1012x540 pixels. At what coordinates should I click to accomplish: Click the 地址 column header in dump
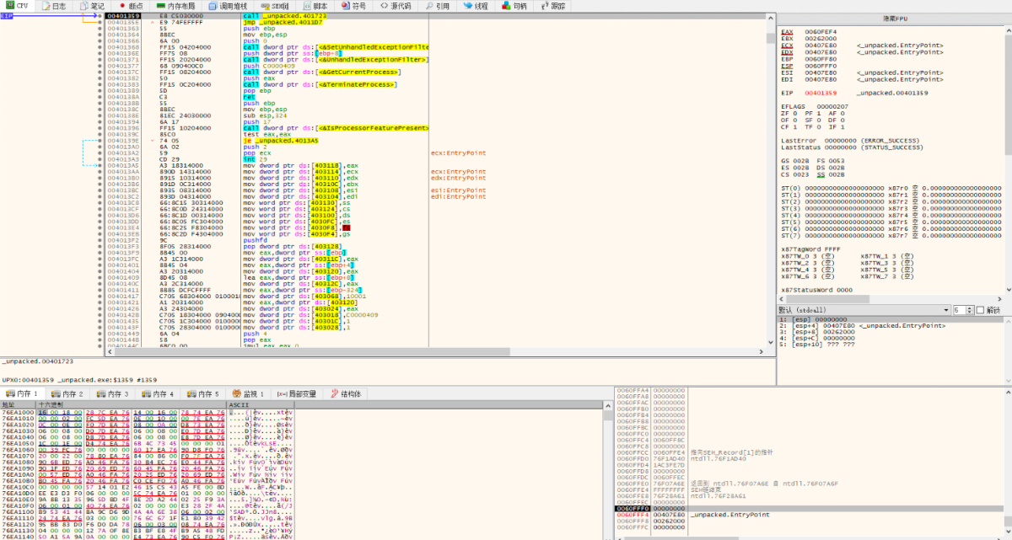click(18, 404)
